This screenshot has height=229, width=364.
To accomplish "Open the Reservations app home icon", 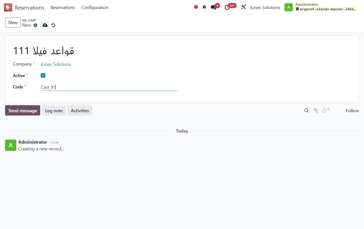I will click(x=8, y=8).
